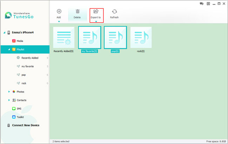Select my favorite(5) playlist thumbnail
Screen dimensions: 228x144
tap(89, 37)
